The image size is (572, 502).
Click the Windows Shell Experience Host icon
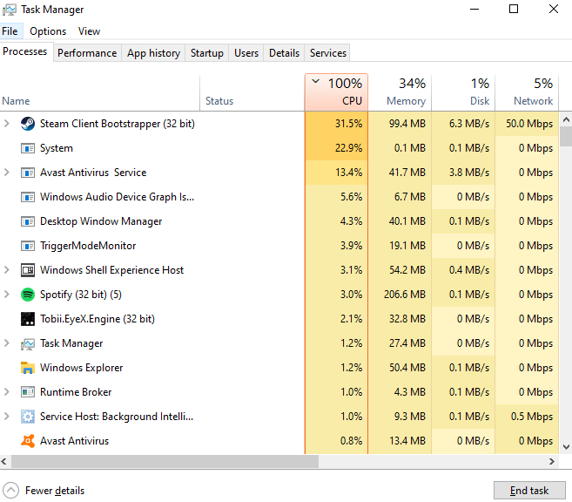click(28, 270)
